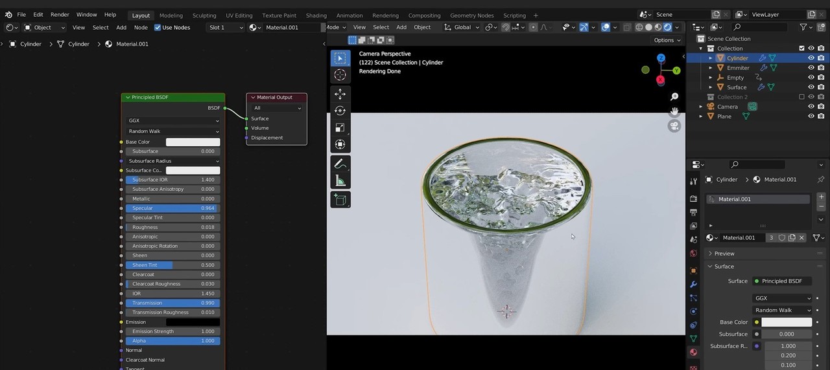Toggle the camera view icon in viewport
This screenshot has height=370, width=830.
[674, 126]
